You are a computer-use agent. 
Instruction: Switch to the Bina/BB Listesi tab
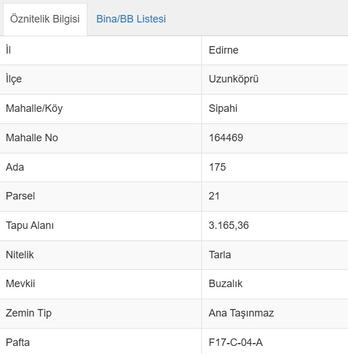click(x=131, y=19)
